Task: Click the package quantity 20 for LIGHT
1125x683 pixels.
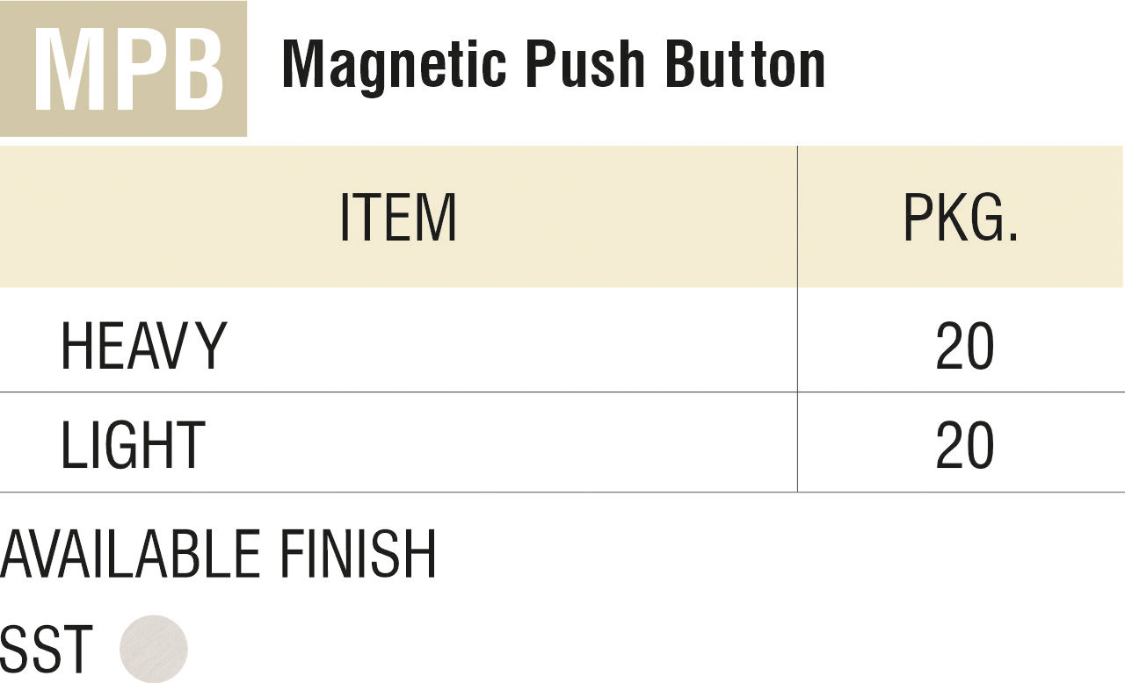Action: pos(965,445)
